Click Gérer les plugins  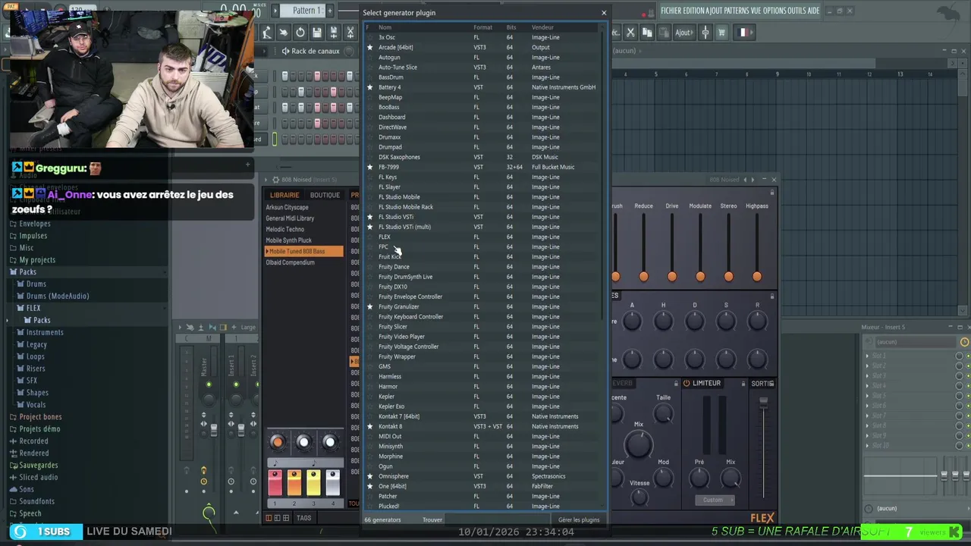click(x=579, y=519)
